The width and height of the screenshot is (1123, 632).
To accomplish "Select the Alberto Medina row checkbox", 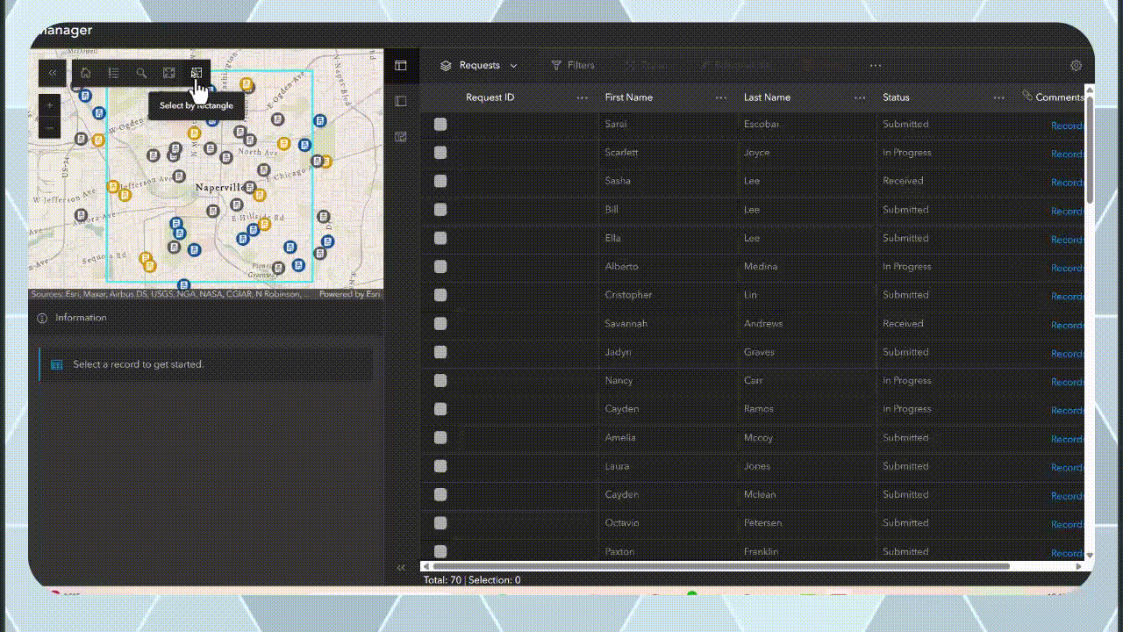I will click(x=440, y=267).
